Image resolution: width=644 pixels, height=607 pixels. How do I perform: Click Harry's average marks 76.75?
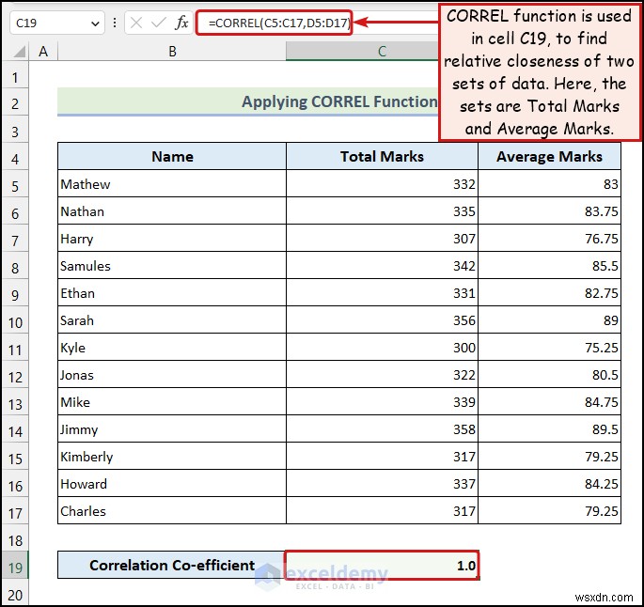(x=550, y=239)
